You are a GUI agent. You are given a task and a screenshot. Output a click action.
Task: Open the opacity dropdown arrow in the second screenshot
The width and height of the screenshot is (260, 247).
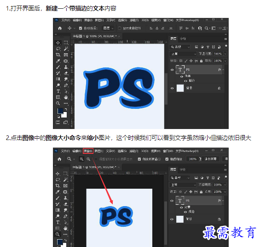point(225,185)
